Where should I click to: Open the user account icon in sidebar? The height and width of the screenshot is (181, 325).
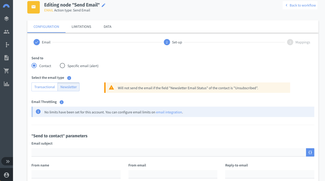[x=6, y=175]
